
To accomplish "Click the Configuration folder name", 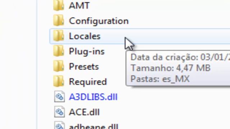I will point(99,21).
